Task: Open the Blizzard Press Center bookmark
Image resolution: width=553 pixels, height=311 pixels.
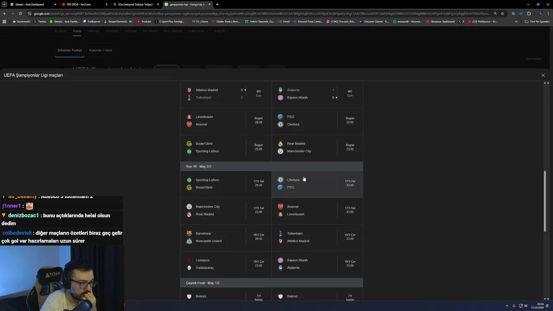Action: point(308,21)
